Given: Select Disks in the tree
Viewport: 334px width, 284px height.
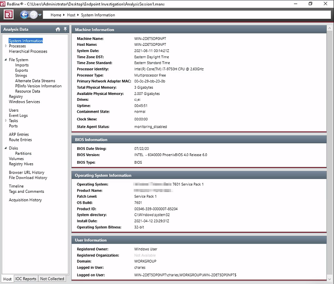Looking at the screenshot, I should [13, 148].
